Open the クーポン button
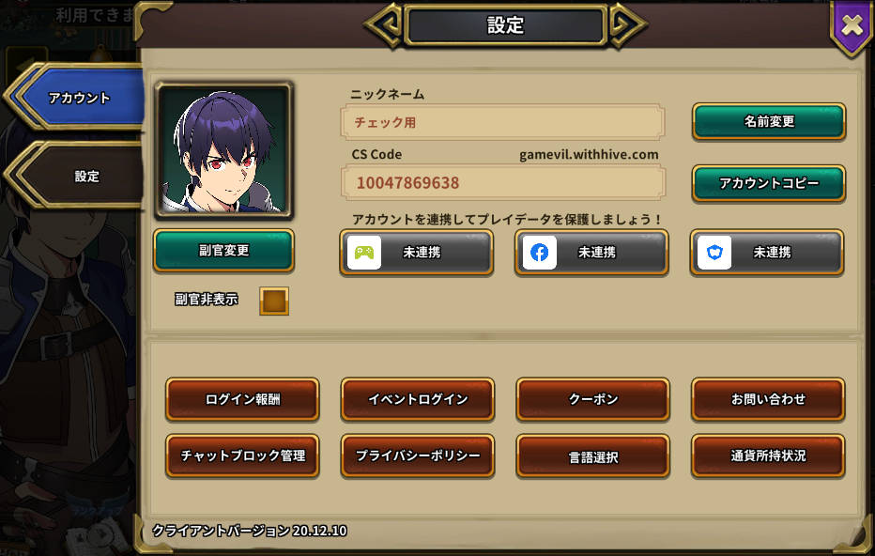The height and width of the screenshot is (556, 875). [x=592, y=399]
